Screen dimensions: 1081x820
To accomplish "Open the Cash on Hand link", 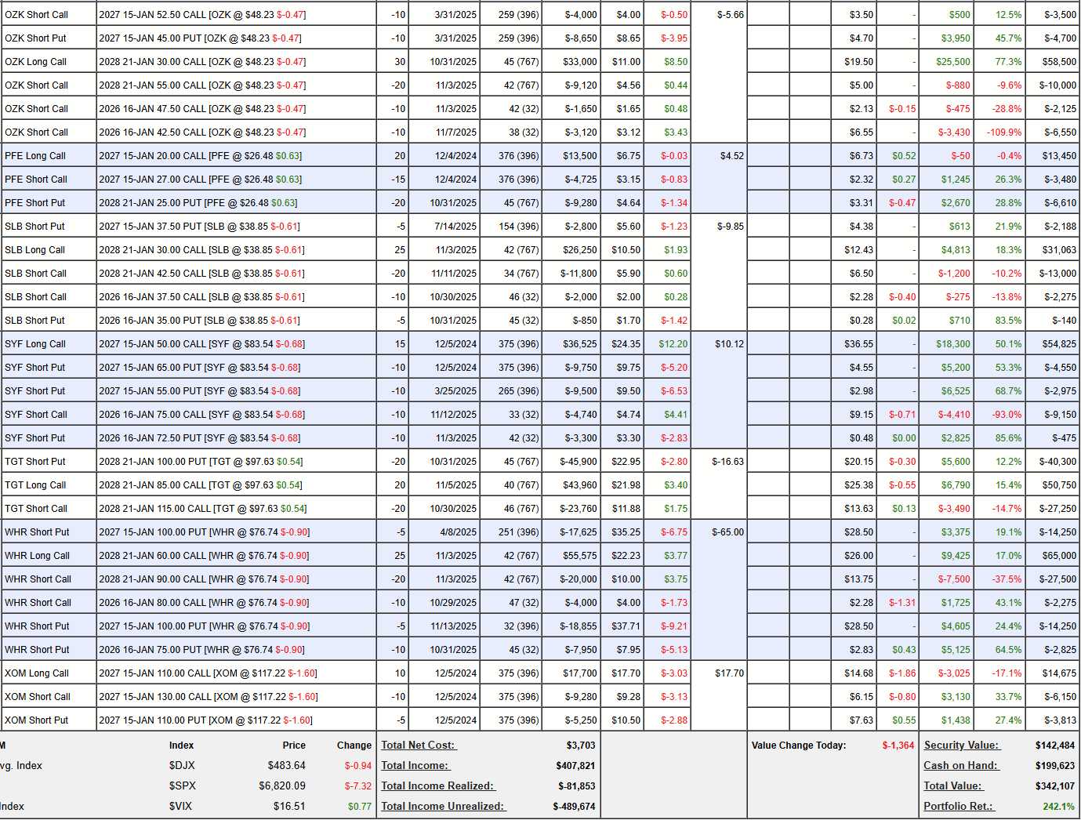I will click(x=960, y=766).
